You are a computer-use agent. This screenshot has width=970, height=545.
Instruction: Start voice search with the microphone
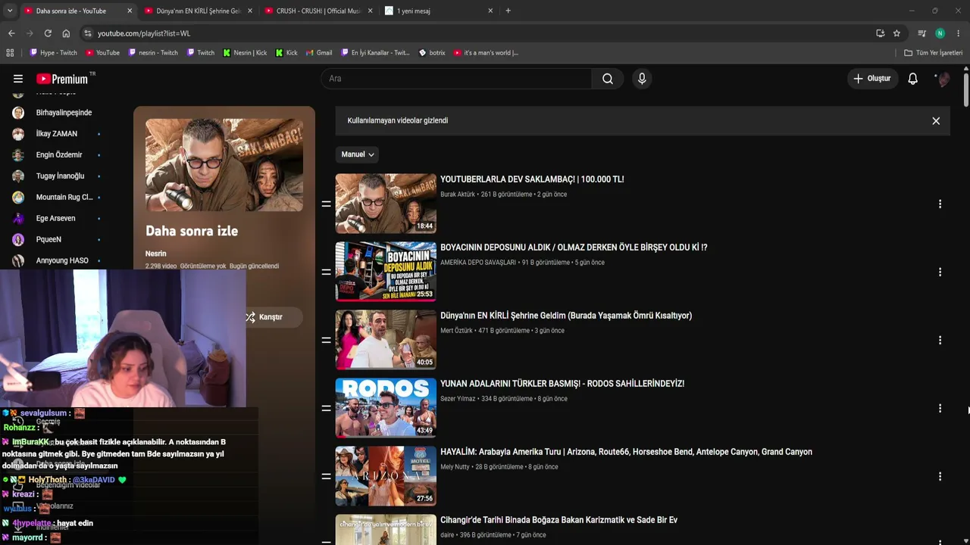pos(642,79)
